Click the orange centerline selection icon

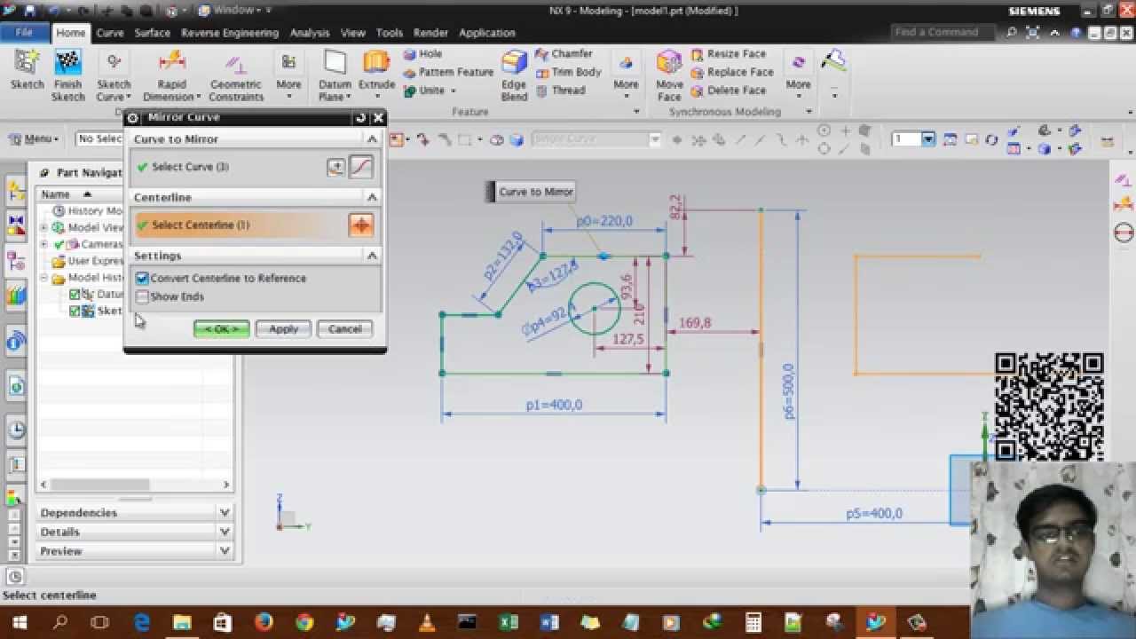pos(361,225)
